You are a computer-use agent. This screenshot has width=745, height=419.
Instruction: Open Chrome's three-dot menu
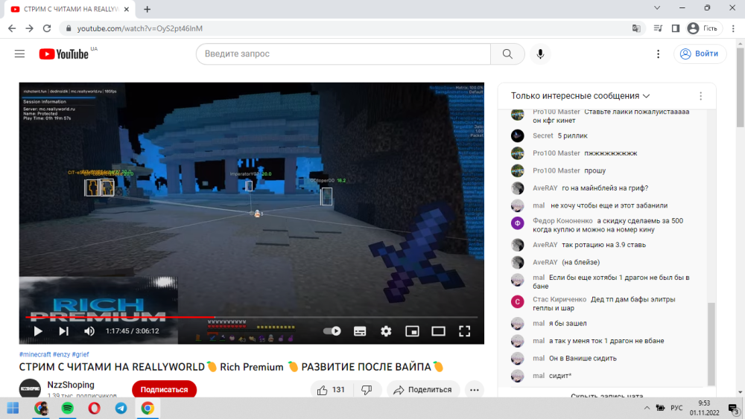[733, 28]
